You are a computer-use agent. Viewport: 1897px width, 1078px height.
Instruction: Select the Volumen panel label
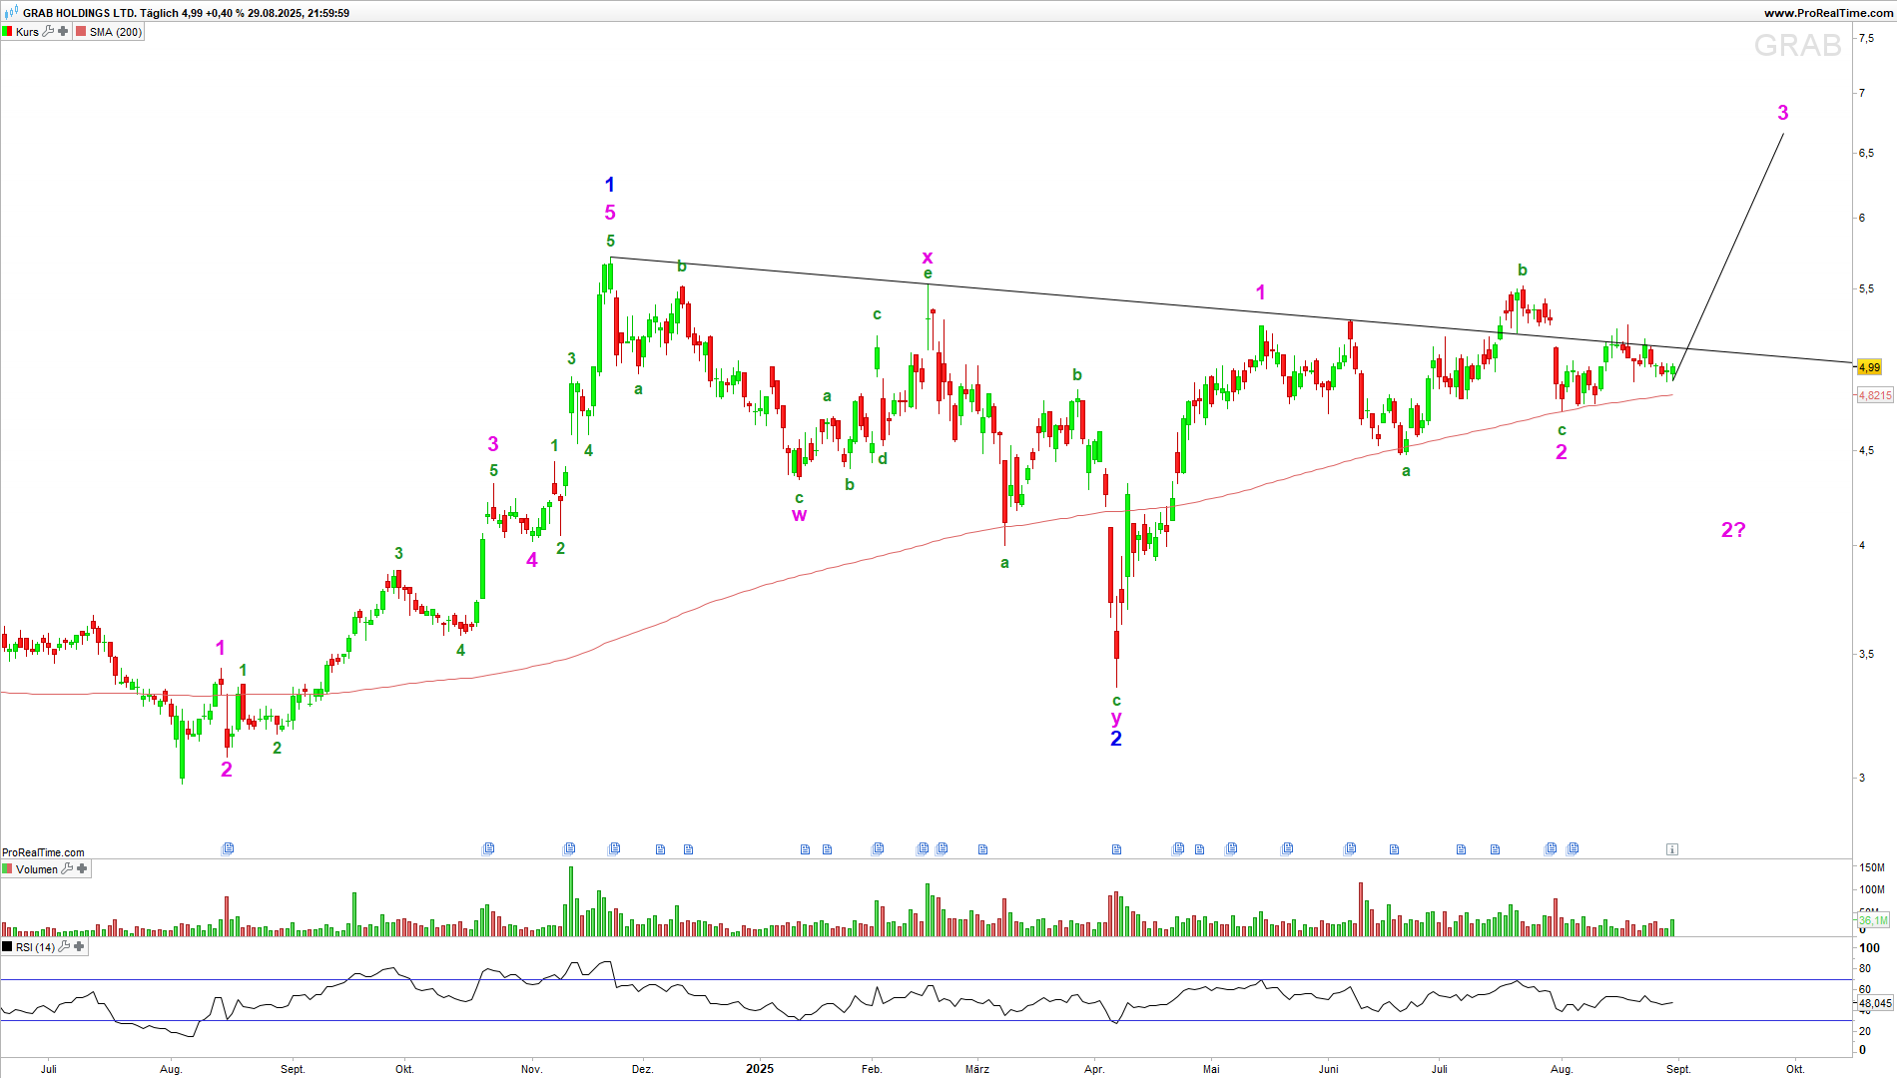[x=37, y=869]
